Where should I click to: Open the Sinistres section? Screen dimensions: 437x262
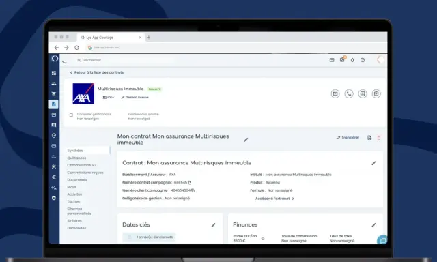(74, 221)
